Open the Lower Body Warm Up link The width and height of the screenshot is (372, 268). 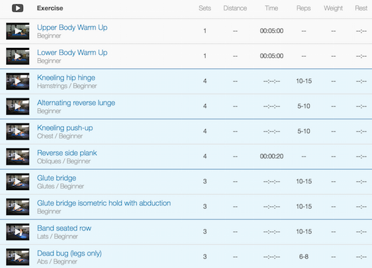click(x=72, y=52)
